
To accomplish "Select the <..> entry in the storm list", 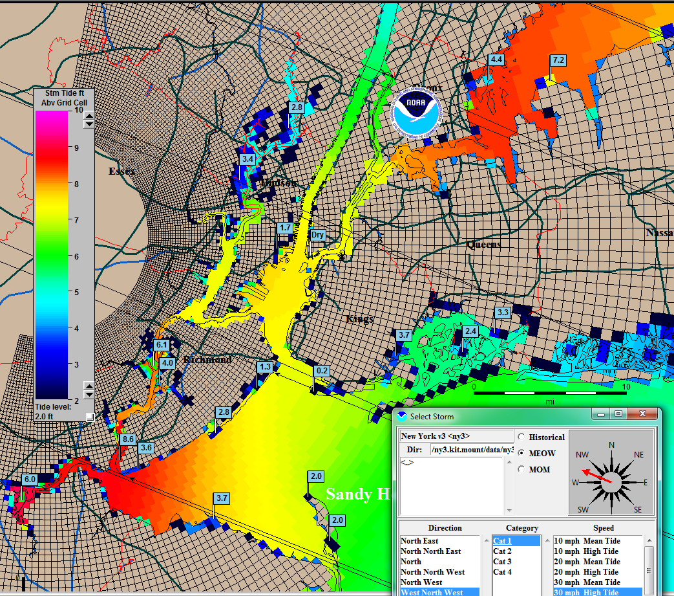I will tap(407, 462).
